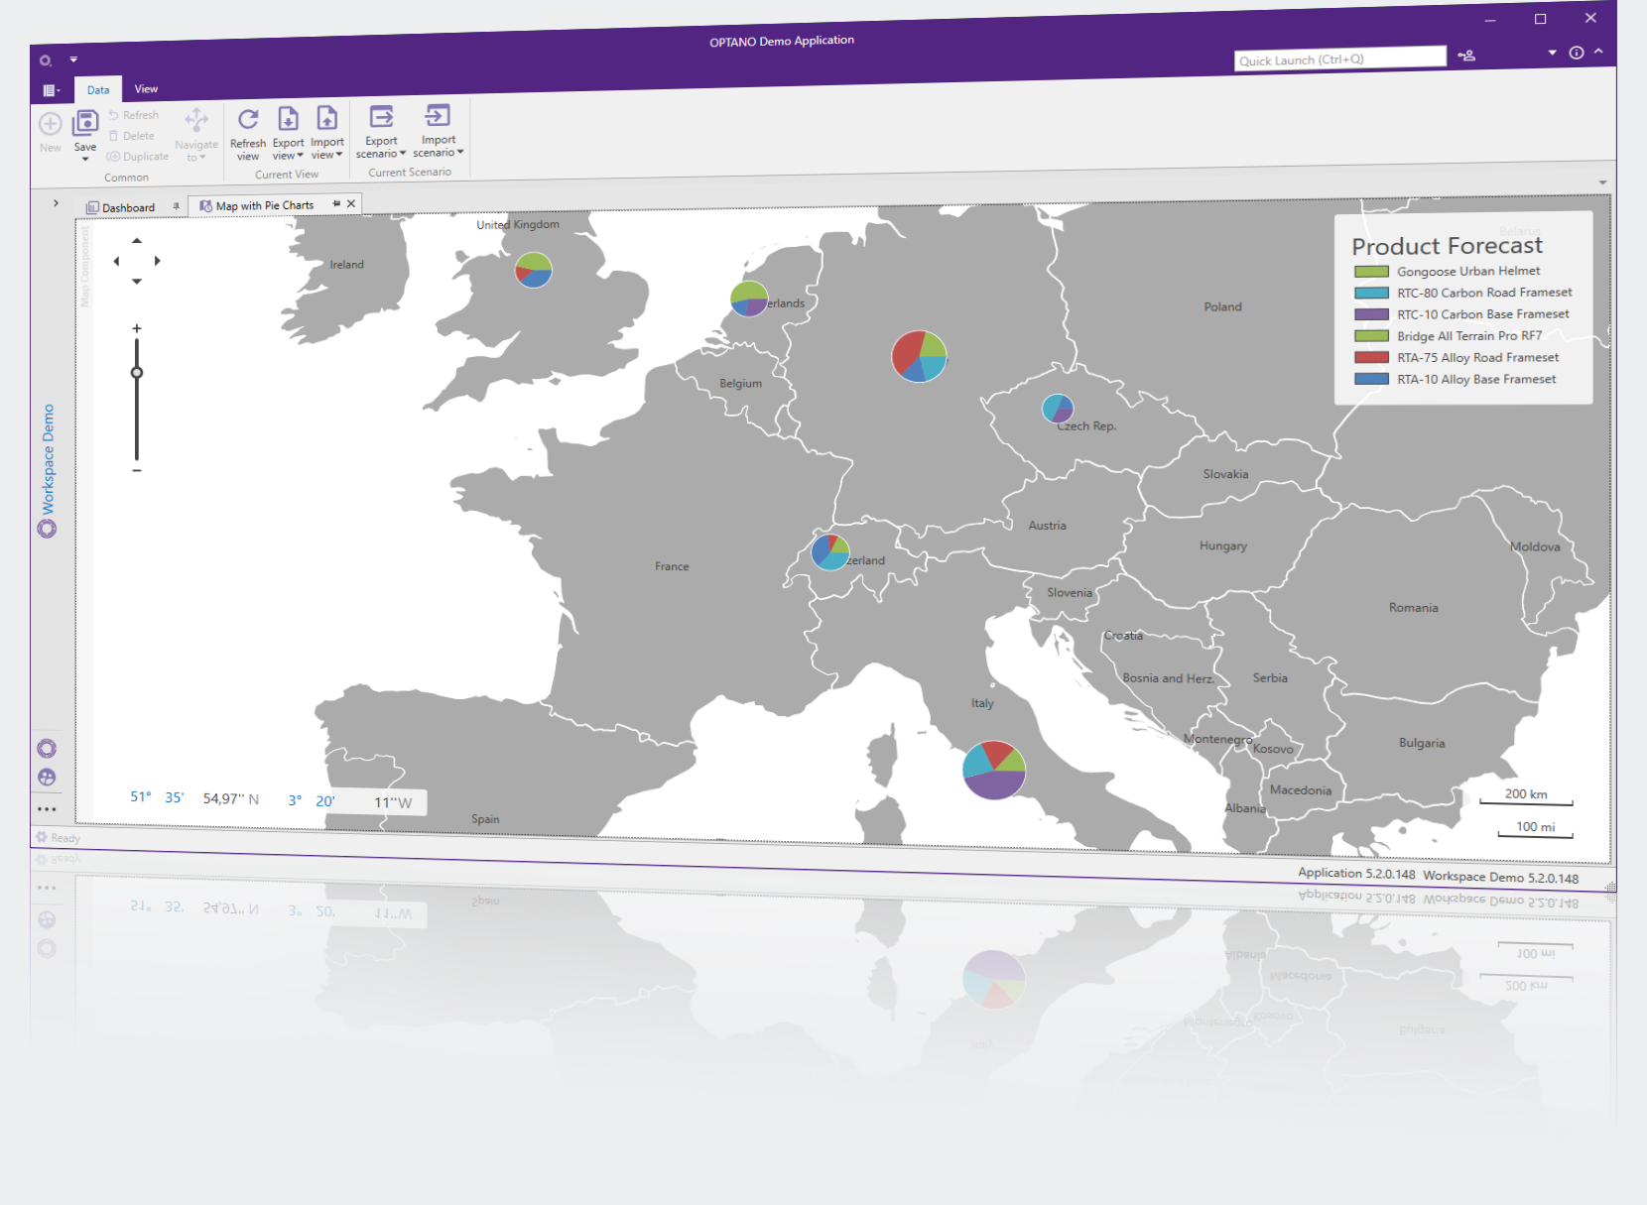The height and width of the screenshot is (1205, 1647).
Task: Click in the Quick Launch search field
Action: click(1340, 59)
